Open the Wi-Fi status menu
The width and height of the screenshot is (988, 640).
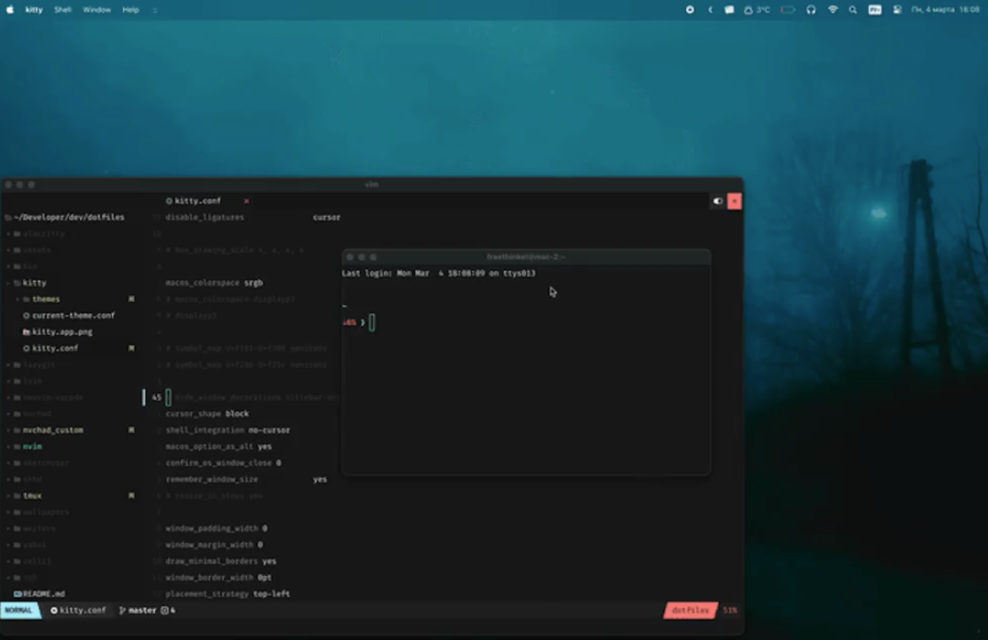pos(833,9)
